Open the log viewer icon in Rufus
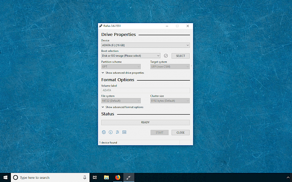292x182 pixels. (x=124, y=132)
